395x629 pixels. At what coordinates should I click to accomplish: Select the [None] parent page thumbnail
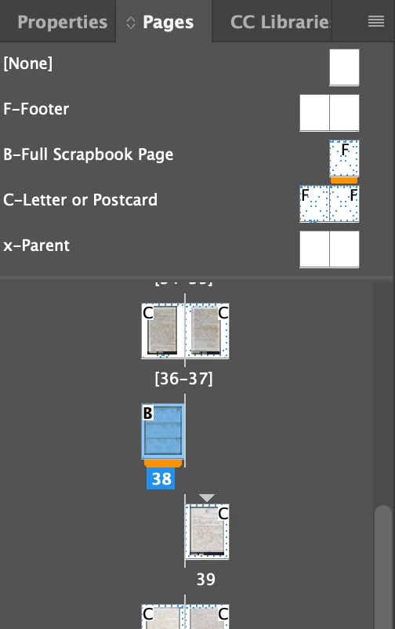point(344,67)
